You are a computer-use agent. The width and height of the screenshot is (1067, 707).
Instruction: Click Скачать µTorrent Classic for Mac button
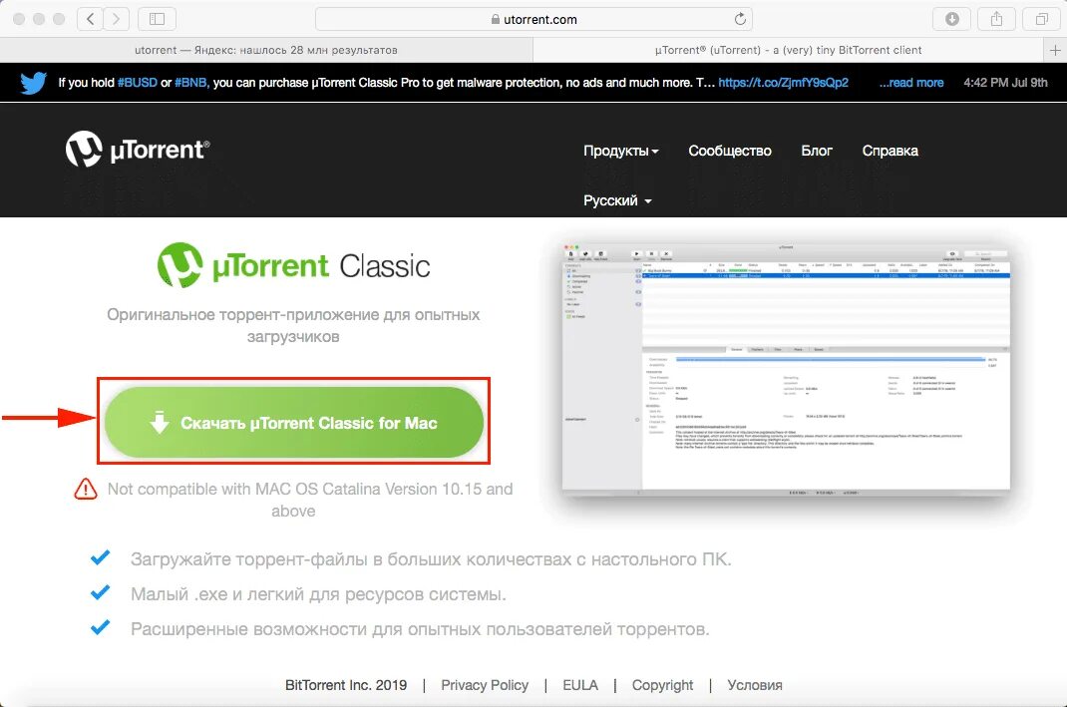coord(294,422)
